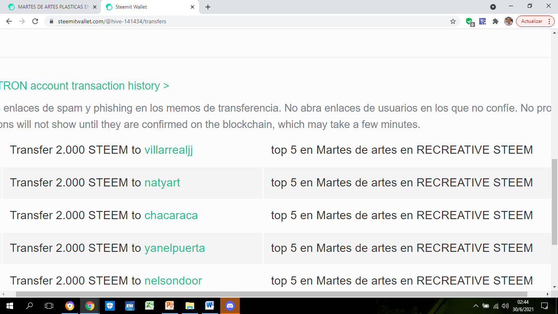Open the dropdown arrow in Chrome's title bar
The width and height of the screenshot is (558, 314).
pyautogui.click(x=493, y=7)
